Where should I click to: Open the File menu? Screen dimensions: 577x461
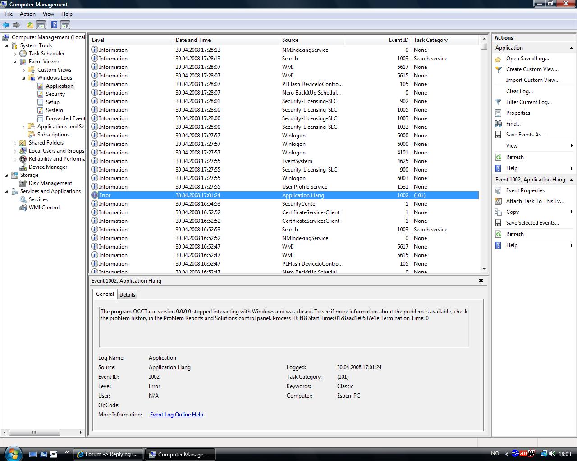click(9, 14)
